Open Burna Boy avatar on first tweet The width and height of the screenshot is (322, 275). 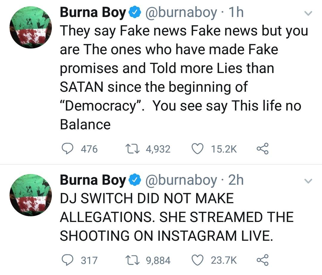pyautogui.click(x=31, y=27)
